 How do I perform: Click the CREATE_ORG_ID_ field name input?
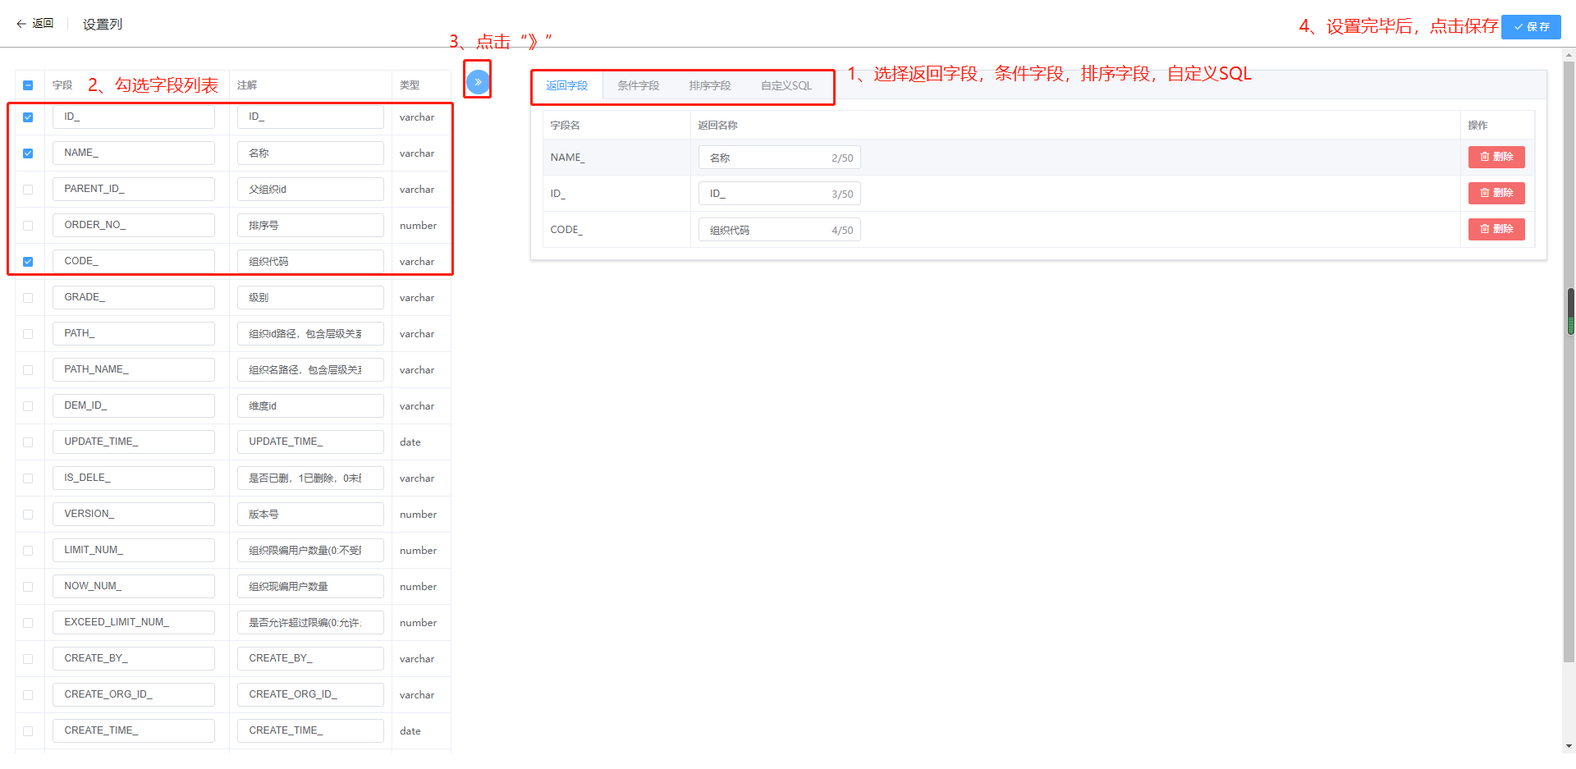tap(134, 694)
